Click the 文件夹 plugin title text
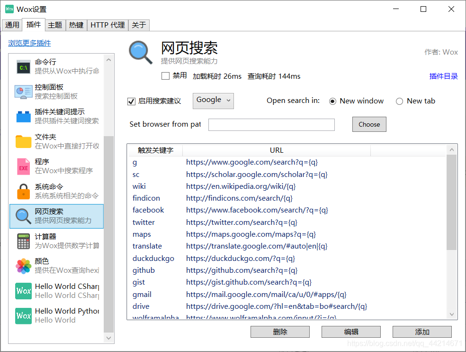The width and height of the screenshot is (466, 352). 45,137
